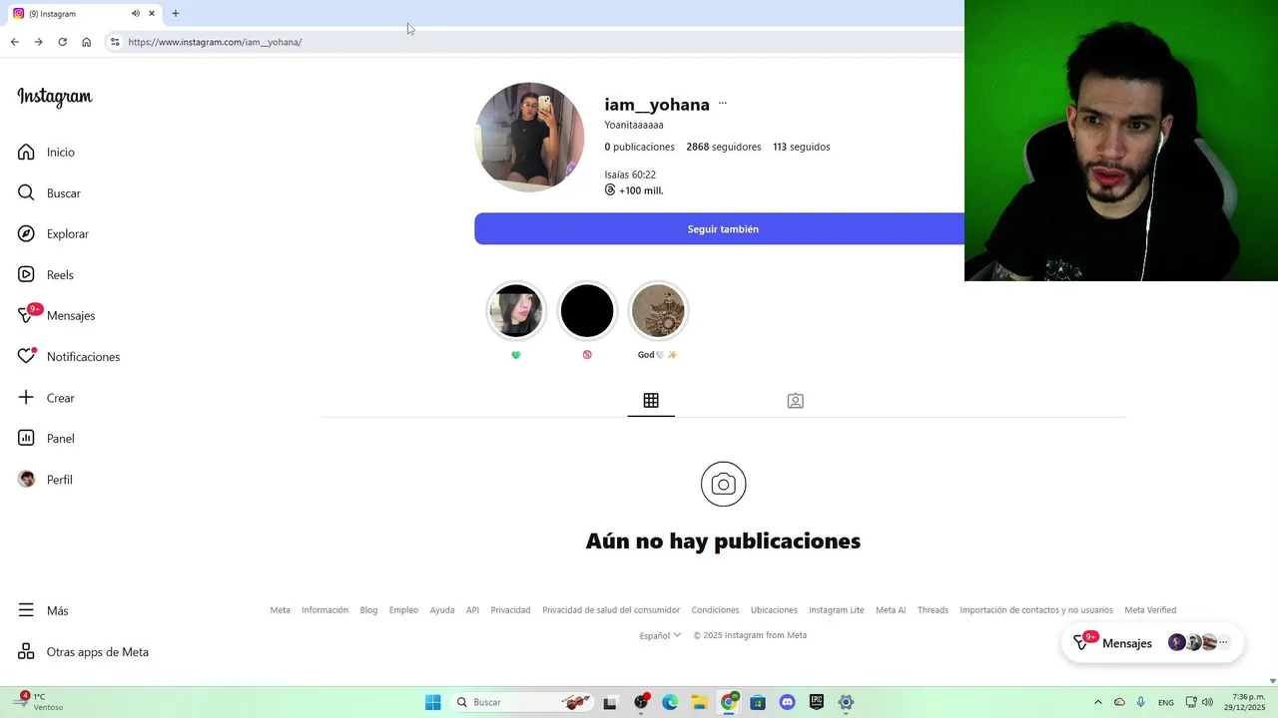Image resolution: width=1278 pixels, height=718 pixels.
Task: Open Epic Games launcher from the taskbar
Action: pyautogui.click(x=817, y=702)
